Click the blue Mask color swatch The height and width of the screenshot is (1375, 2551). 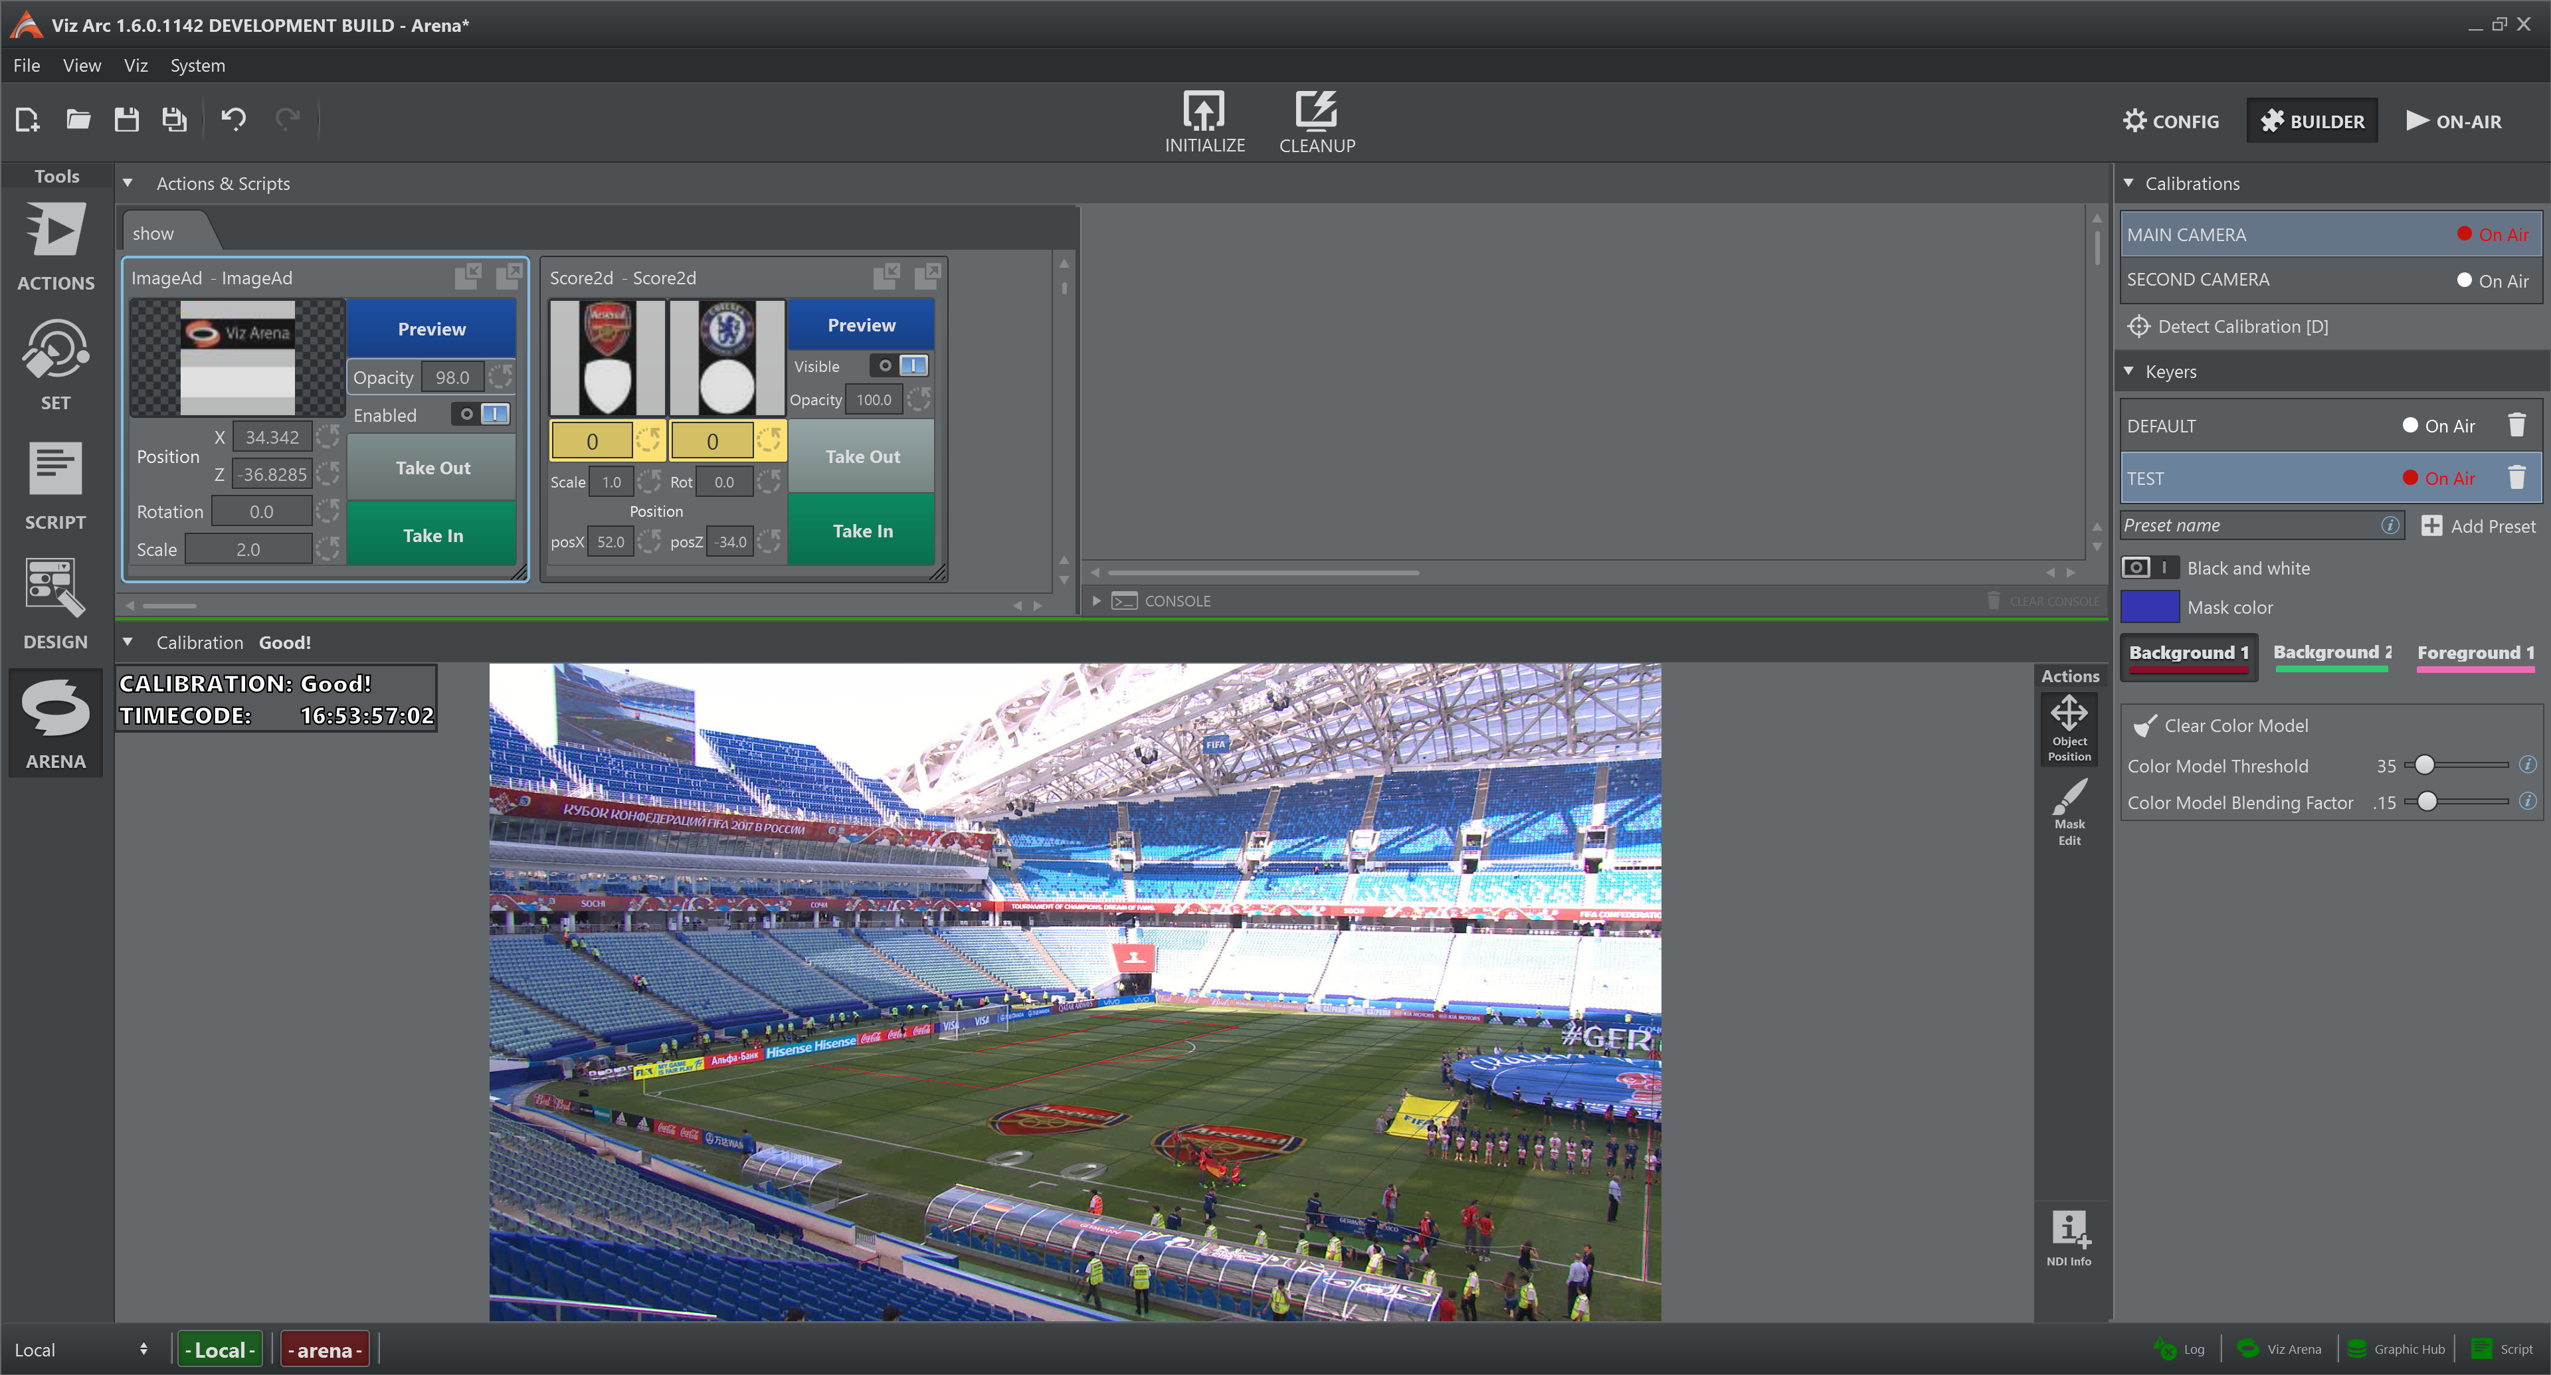coord(2149,606)
